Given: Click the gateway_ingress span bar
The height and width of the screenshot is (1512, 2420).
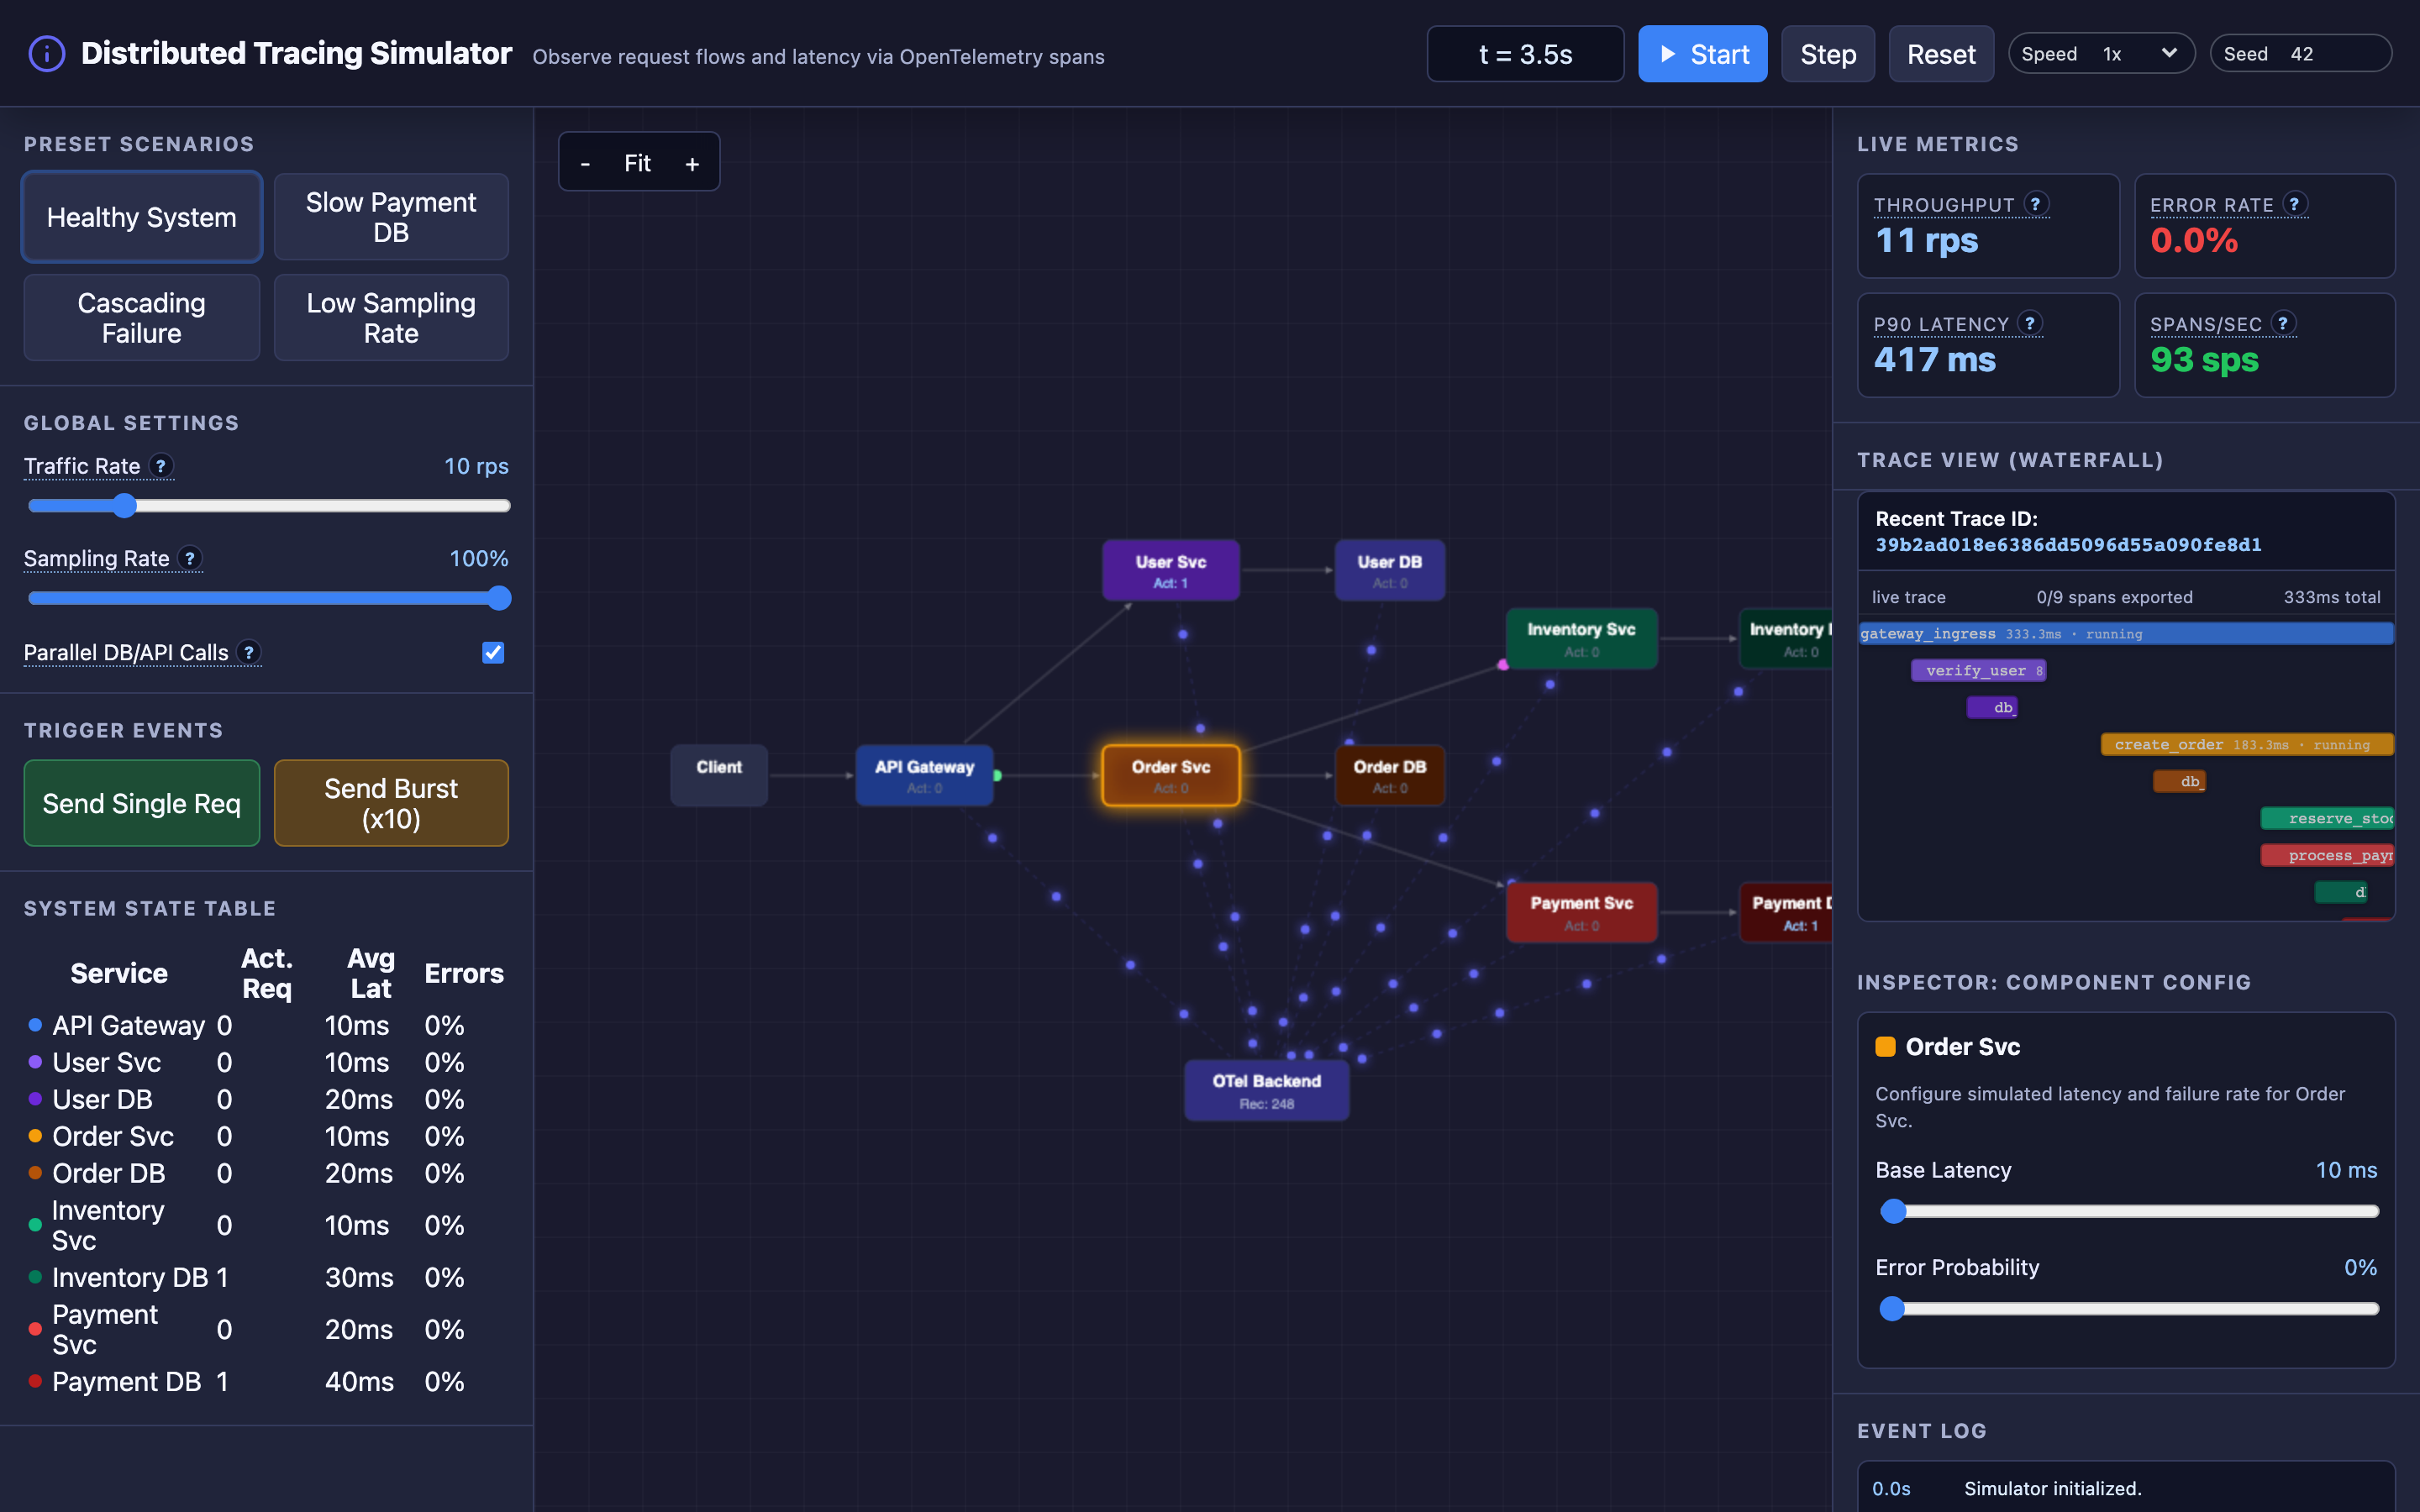Looking at the screenshot, I should click(x=2126, y=634).
